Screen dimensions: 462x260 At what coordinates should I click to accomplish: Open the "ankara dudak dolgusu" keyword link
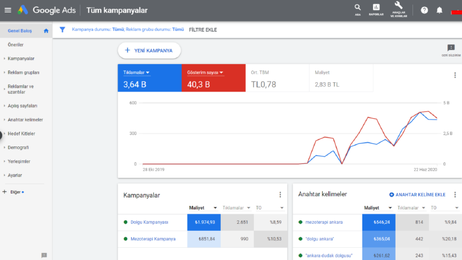coord(329,255)
